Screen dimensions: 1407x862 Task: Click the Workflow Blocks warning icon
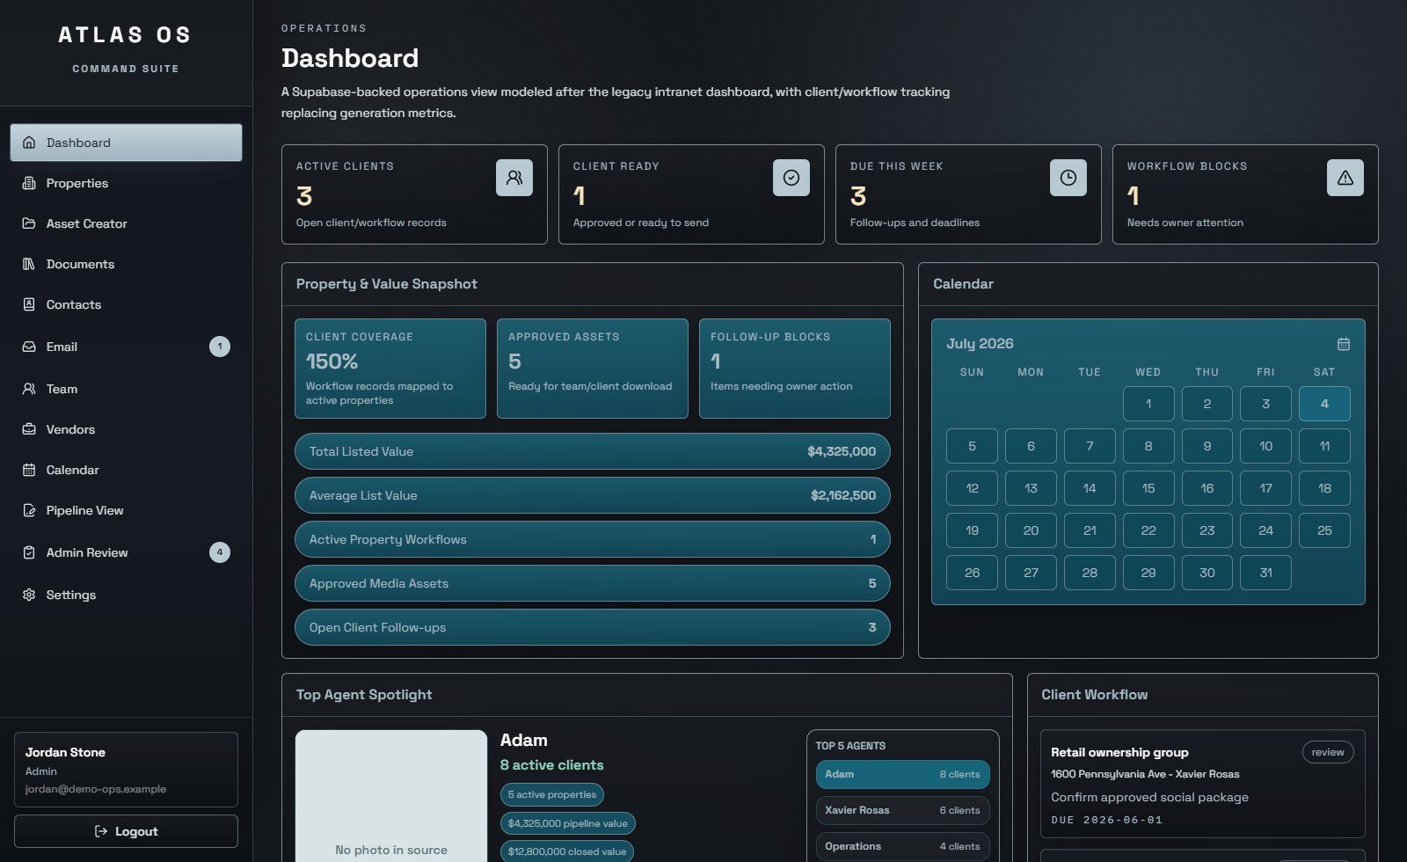click(1345, 178)
